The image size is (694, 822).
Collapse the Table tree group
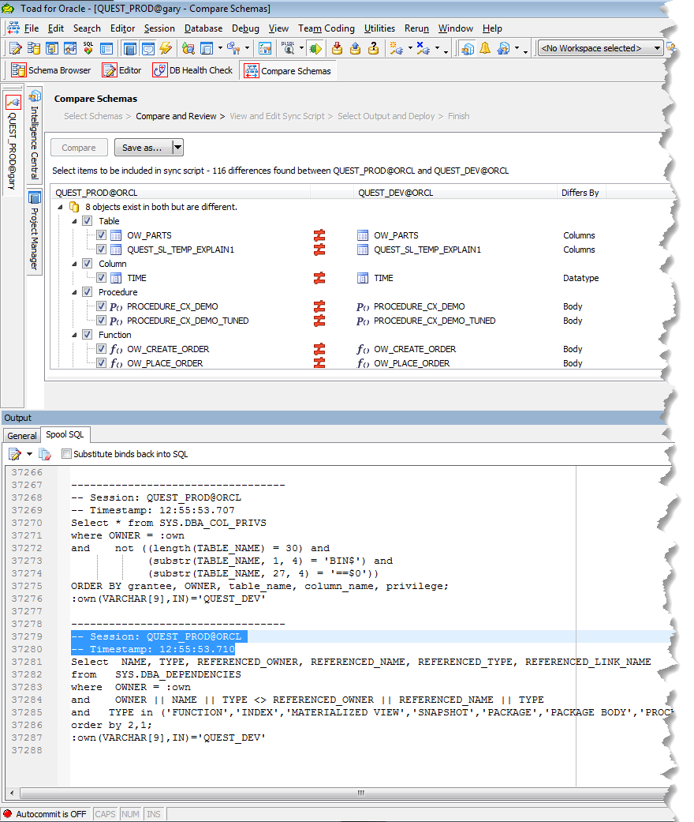pos(74,221)
